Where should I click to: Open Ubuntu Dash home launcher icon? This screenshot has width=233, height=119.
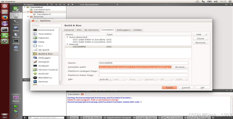click(5, 6)
